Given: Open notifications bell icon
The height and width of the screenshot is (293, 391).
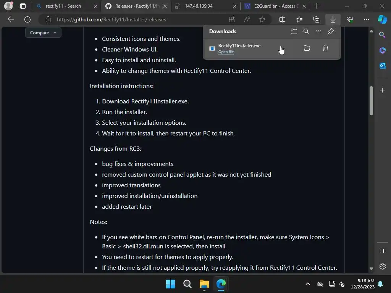Looking at the screenshot, I should pos(381,284).
